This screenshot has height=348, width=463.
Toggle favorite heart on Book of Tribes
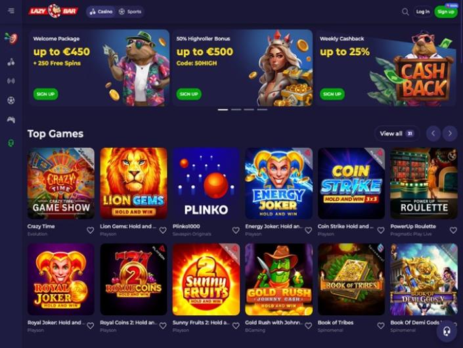381,326
